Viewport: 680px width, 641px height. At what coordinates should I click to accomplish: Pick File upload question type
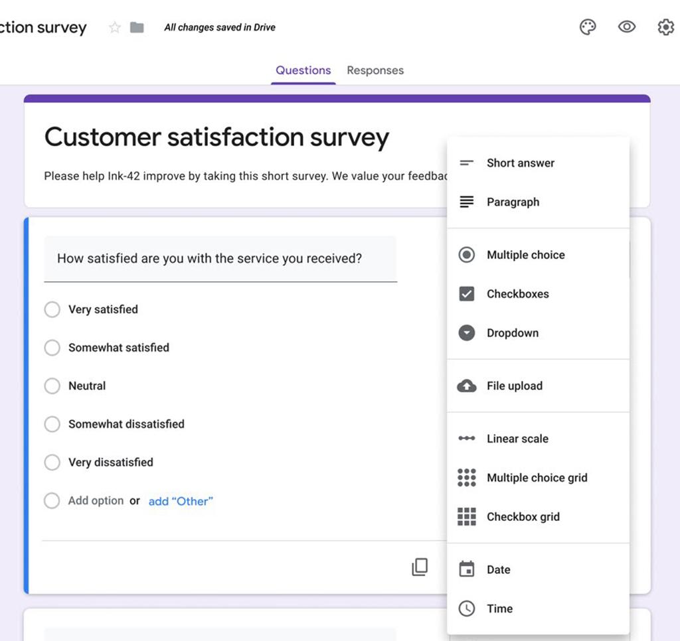(x=538, y=386)
